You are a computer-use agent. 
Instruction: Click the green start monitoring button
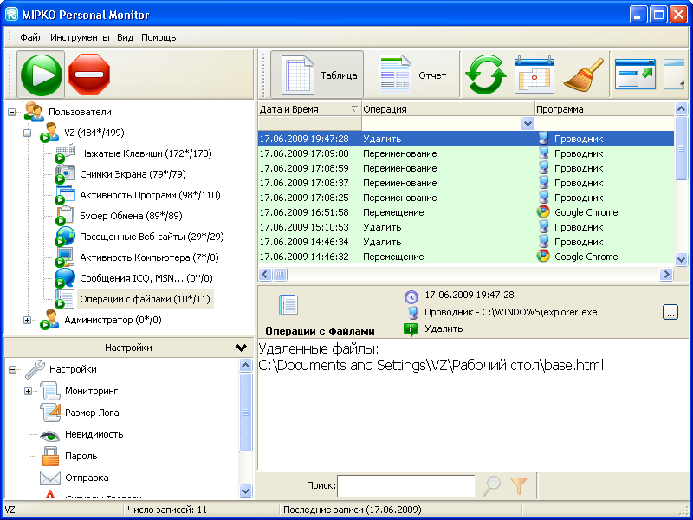point(40,75)
